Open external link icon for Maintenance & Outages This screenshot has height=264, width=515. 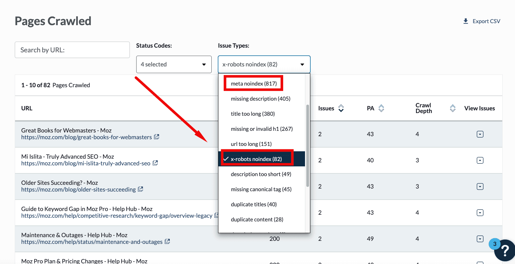[x=167, y=242]
